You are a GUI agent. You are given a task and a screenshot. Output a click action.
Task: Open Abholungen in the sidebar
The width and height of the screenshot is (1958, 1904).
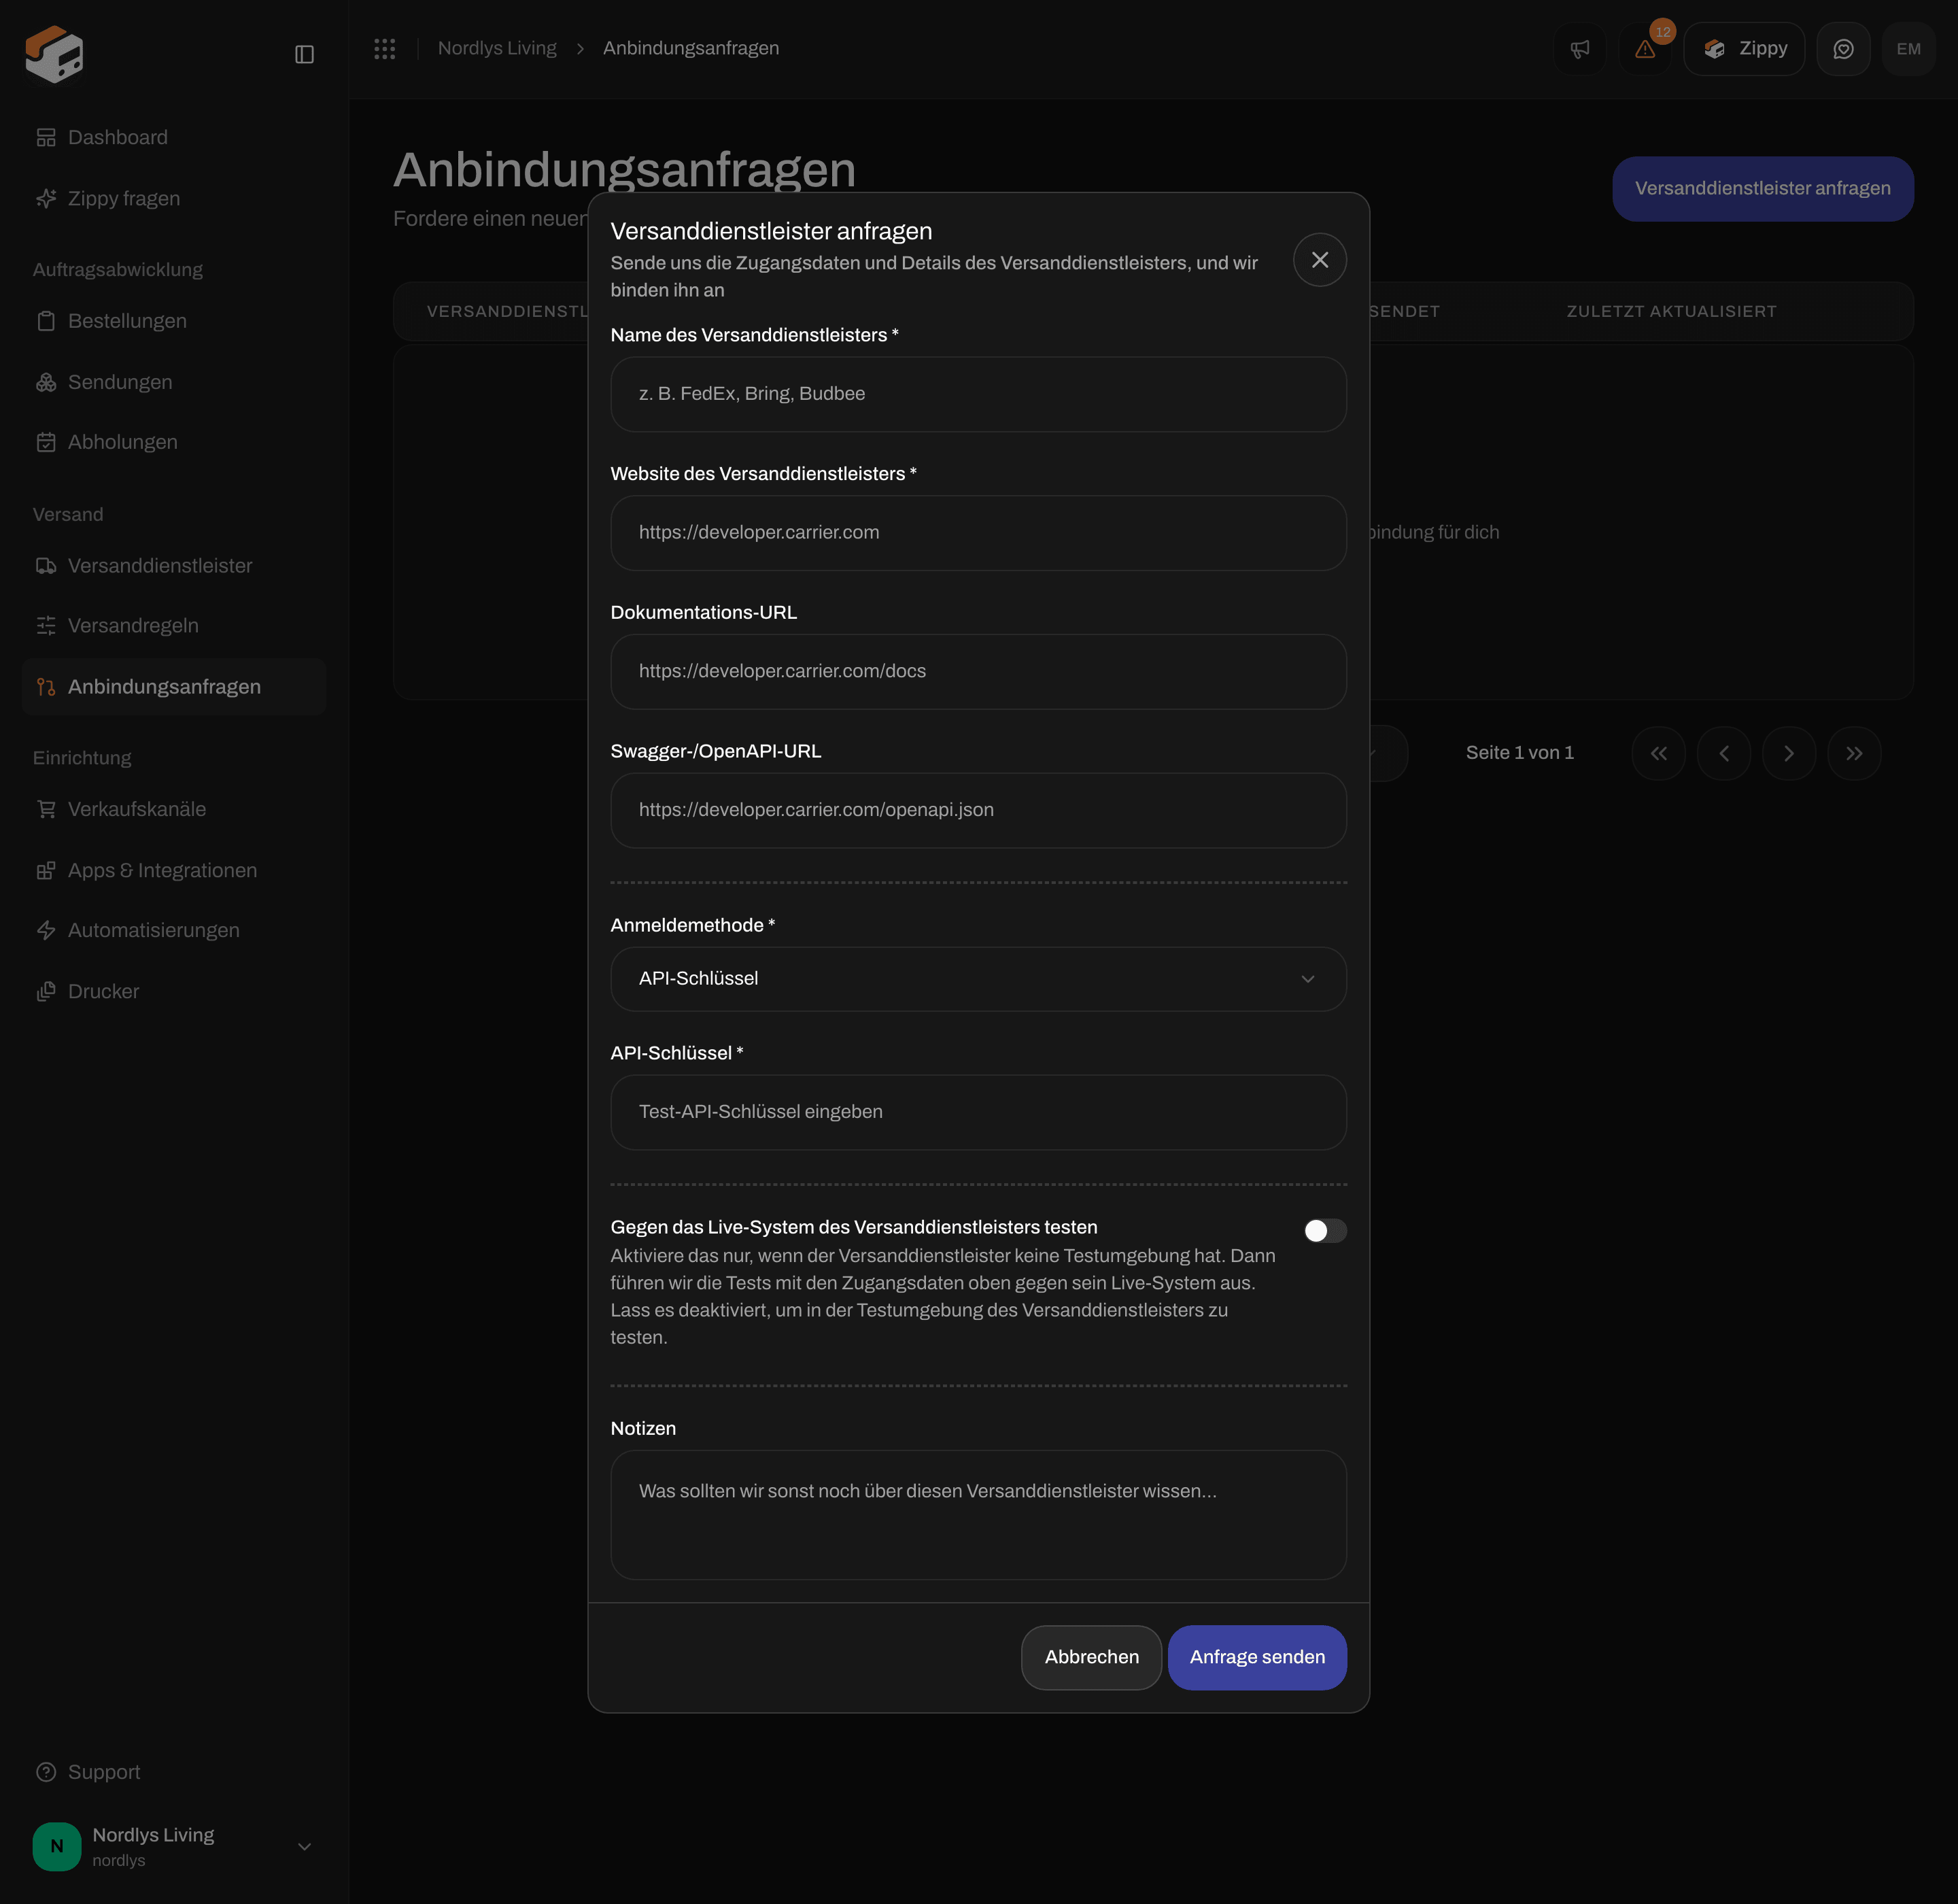[174, 442]
